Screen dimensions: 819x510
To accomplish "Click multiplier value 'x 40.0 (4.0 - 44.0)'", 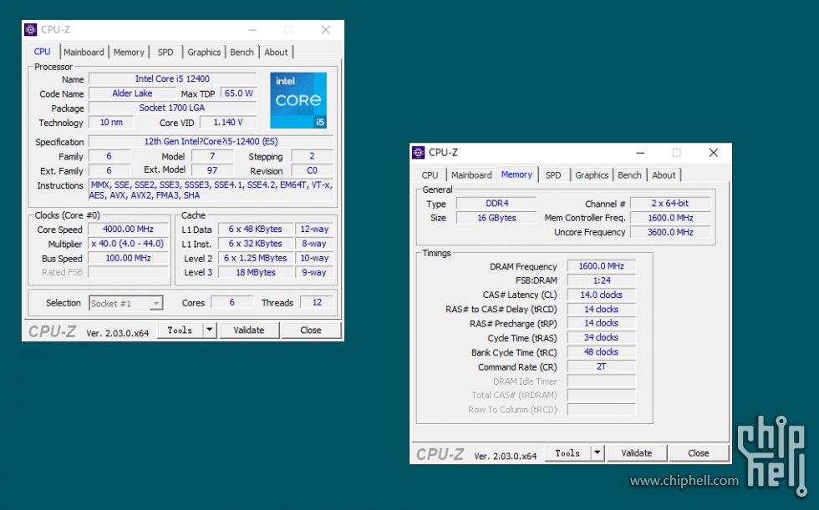I will 128,244.
